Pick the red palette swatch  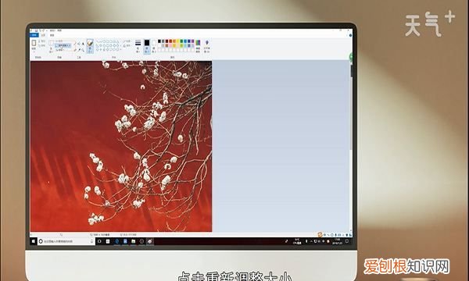170,41
